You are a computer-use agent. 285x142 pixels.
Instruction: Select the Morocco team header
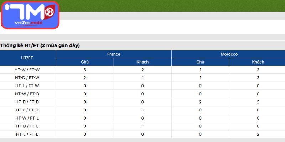(229, 54)
